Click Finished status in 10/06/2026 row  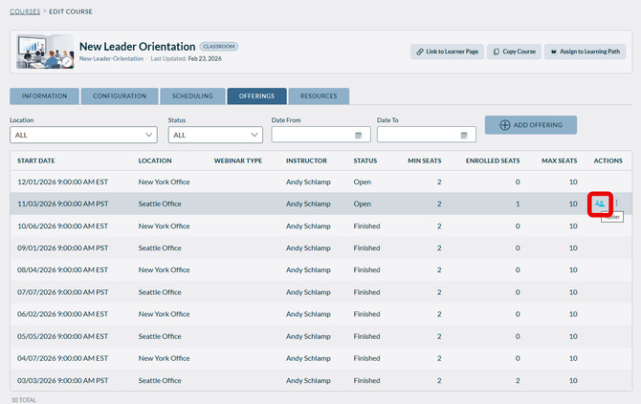[366, 226]
